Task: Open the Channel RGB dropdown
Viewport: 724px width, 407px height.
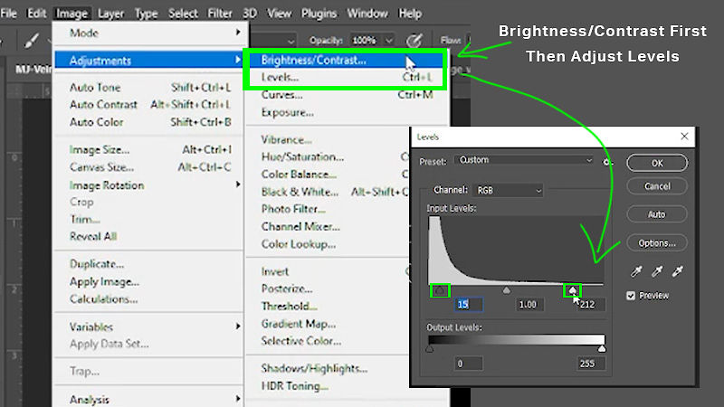Action: tap(508, 190)
